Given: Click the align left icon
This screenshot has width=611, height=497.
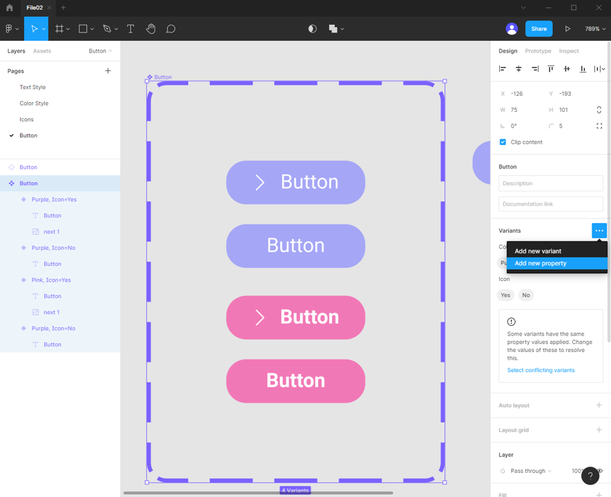Looking at the screenshot, I should (x=503, y=69).
